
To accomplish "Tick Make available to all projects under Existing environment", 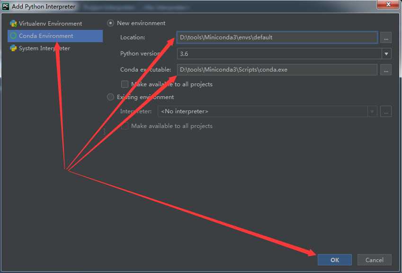I will 125,126.
